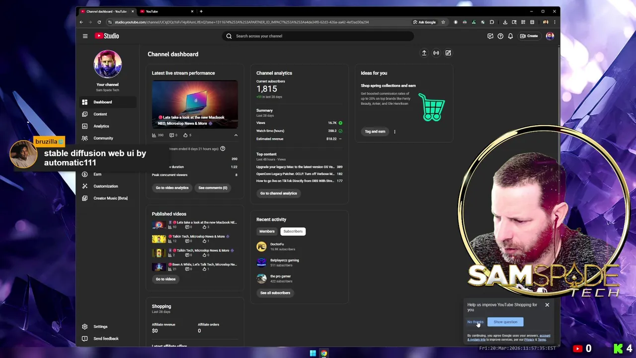Click the Tag and earn button
Image resolution: width=636 pixels, height=358 pixels.
tap(375, 131)
